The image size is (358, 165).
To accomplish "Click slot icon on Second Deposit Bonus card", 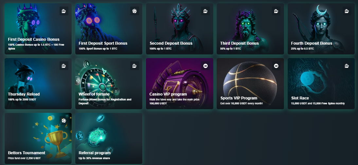I will click(x=206, y=11).
